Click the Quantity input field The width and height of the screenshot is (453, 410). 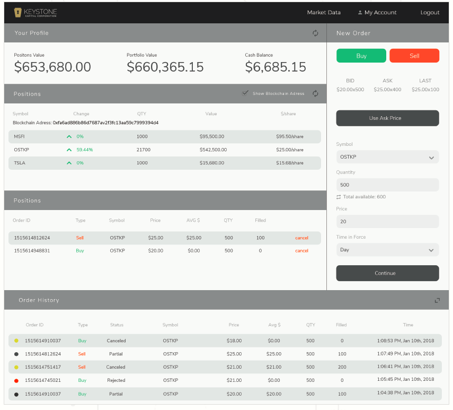coord(387,185)
